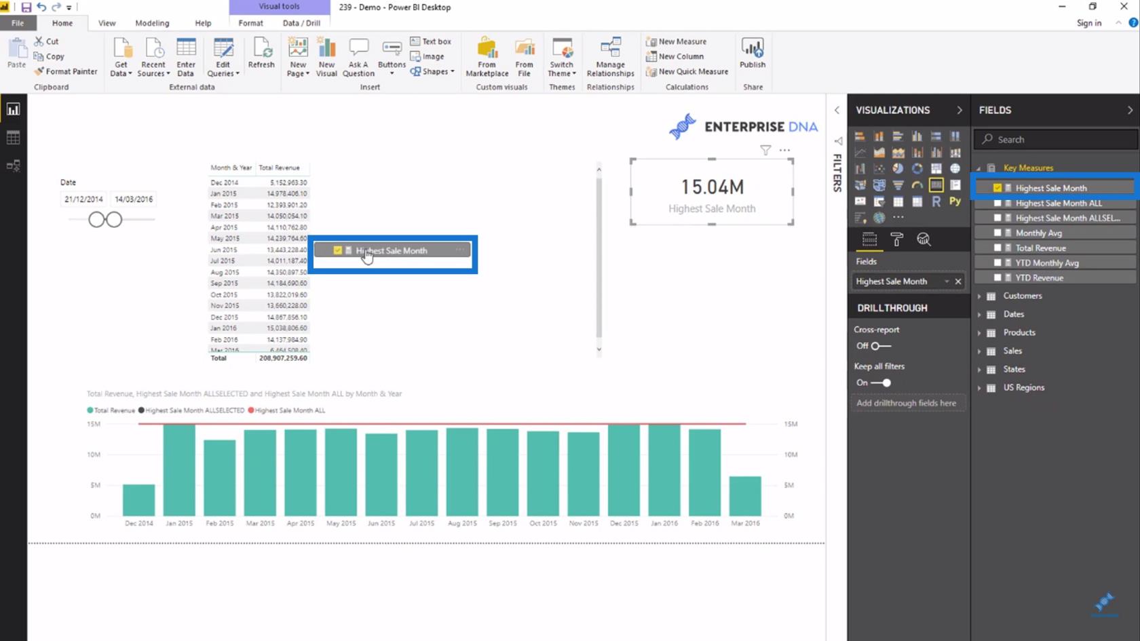
Task: Turn on the Cross-report toggle
Action: pos(881,346)
